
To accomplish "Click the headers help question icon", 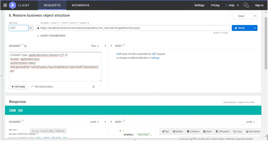I will pos(22,45).
